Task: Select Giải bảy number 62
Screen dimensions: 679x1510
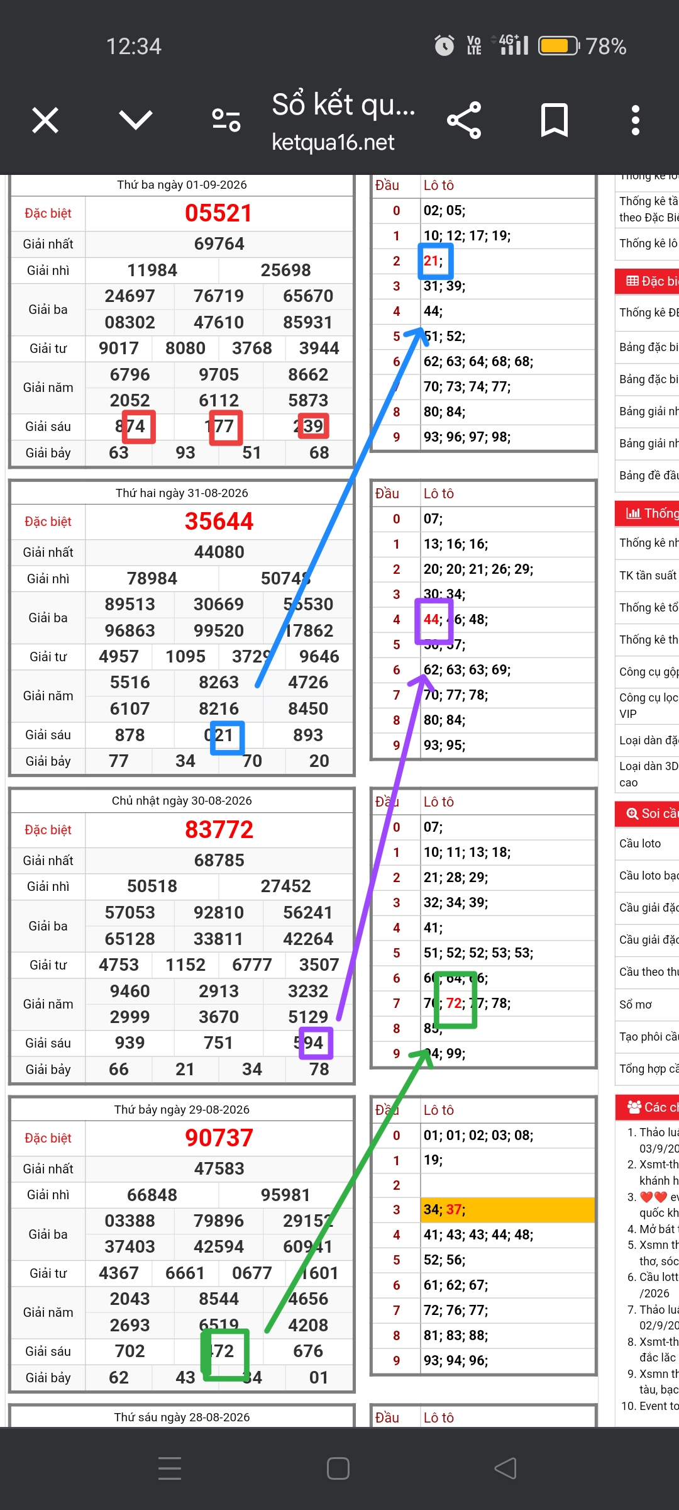Action: click(x=119, y=1378)
